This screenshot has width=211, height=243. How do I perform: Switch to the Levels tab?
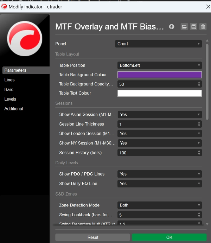click(x=10, y=99)
